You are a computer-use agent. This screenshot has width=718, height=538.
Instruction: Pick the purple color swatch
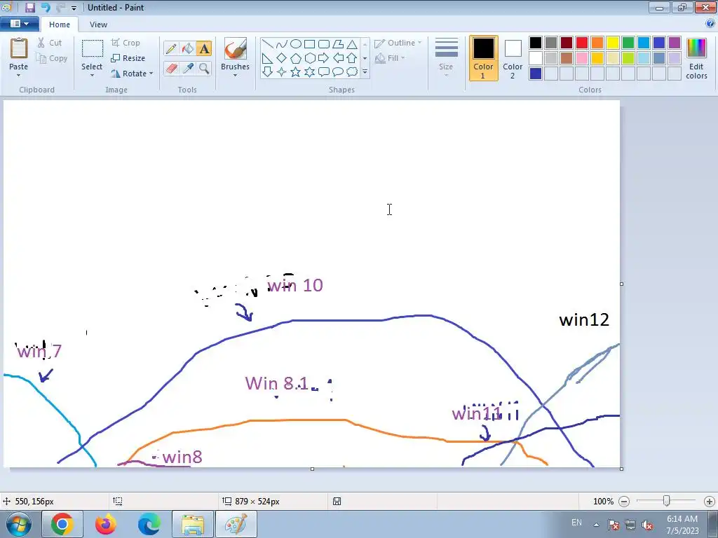(674, 43)
